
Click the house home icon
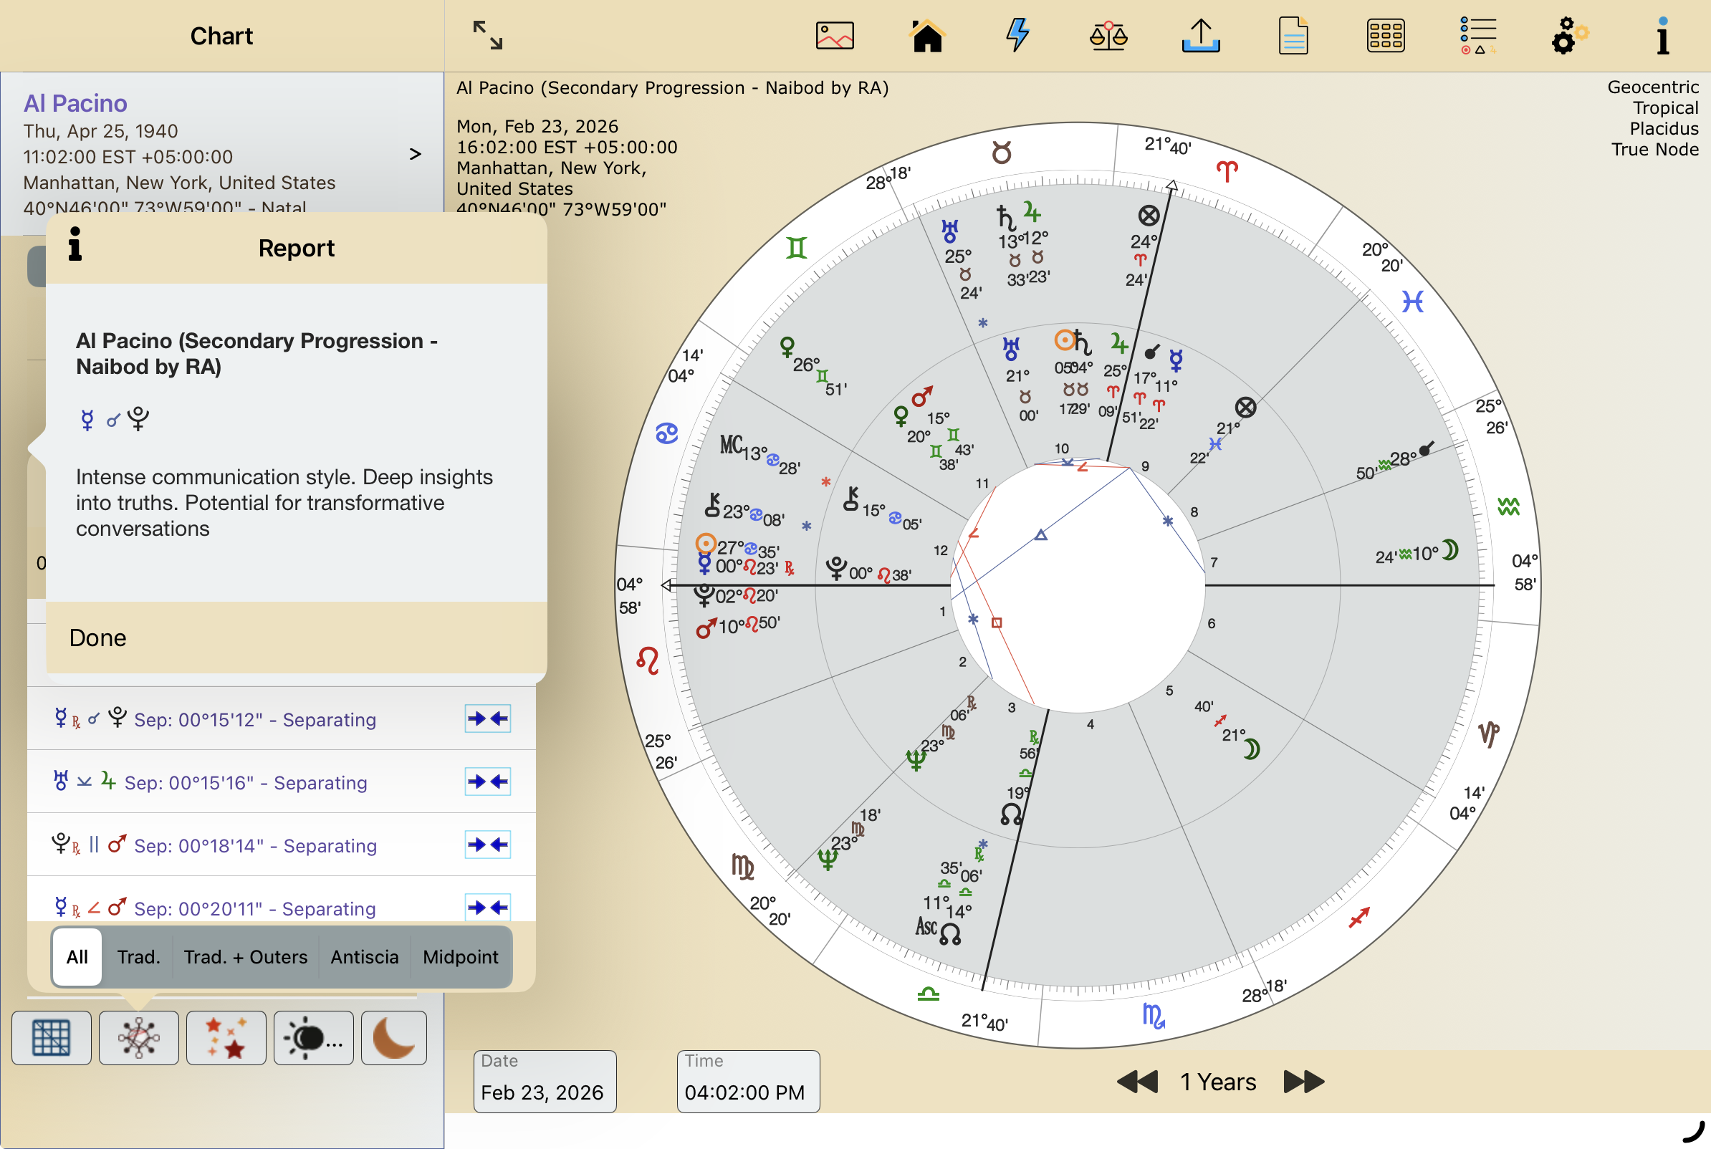927,35
